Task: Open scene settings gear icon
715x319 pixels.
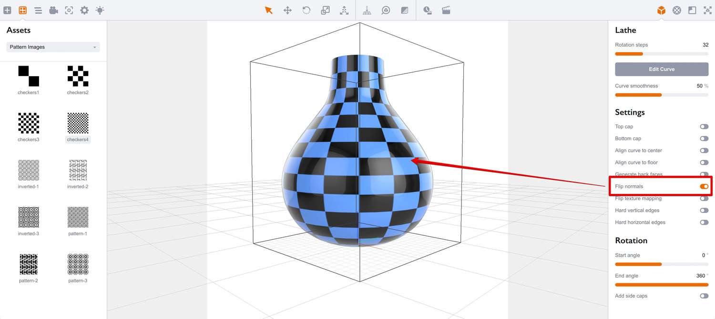Action: [x=84, y=10]
